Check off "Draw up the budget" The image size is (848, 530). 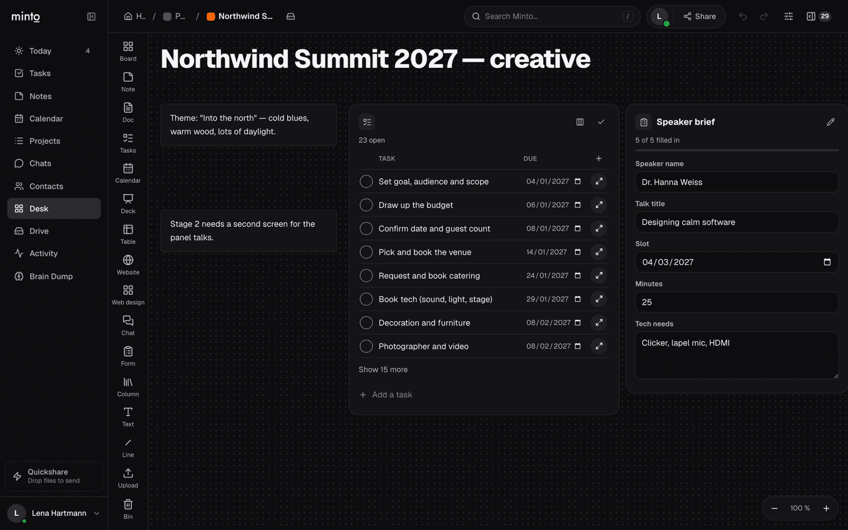point(366,205)
